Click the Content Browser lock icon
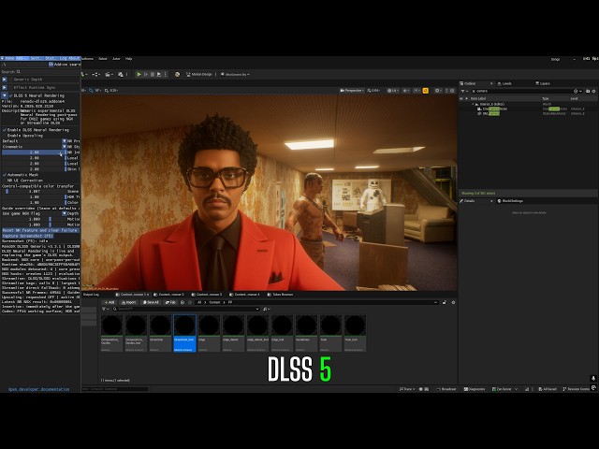The height and width of the screenshot is (449, 599). click(x=445, y=302)
